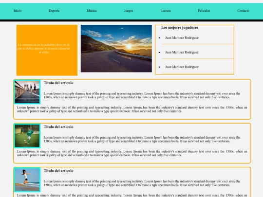The image size is (263, 197).
Task: Select the first Juan Martinez Rodriguez entry
Action: click(x=182, y=37)
